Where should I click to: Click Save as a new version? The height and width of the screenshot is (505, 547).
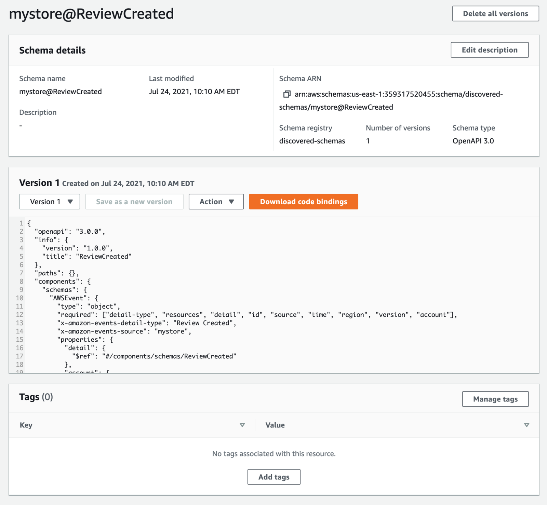tap(134, 202)
